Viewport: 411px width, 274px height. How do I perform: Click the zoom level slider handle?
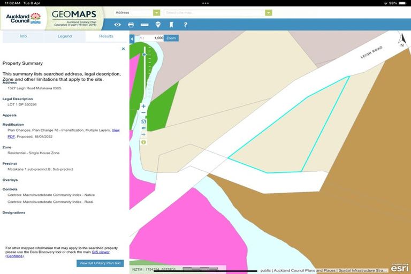click(144, 55)
